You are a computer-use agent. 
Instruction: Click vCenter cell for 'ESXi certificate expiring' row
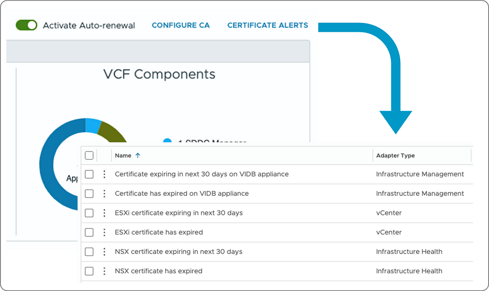389,213
